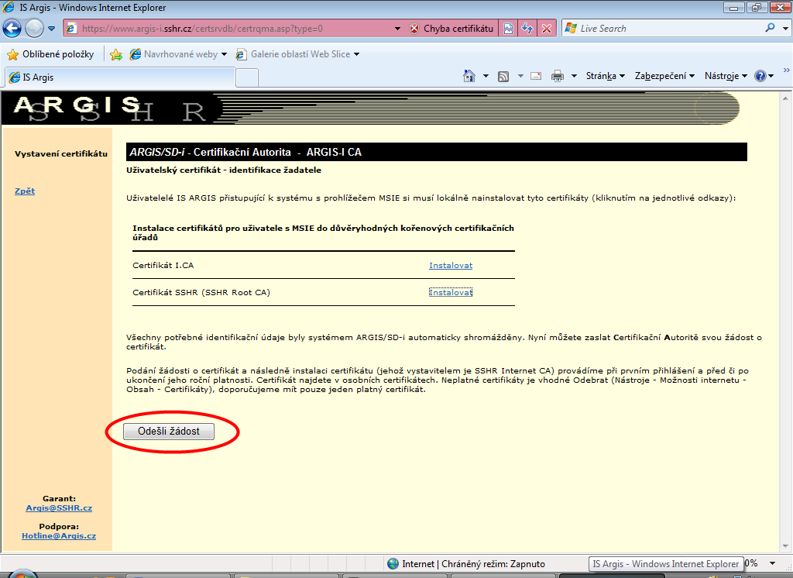This screenshot has height=578, width=793.
Task: Open Oblíbené položky favorites button
Action: pyautogui.click(x=50, y=54)
